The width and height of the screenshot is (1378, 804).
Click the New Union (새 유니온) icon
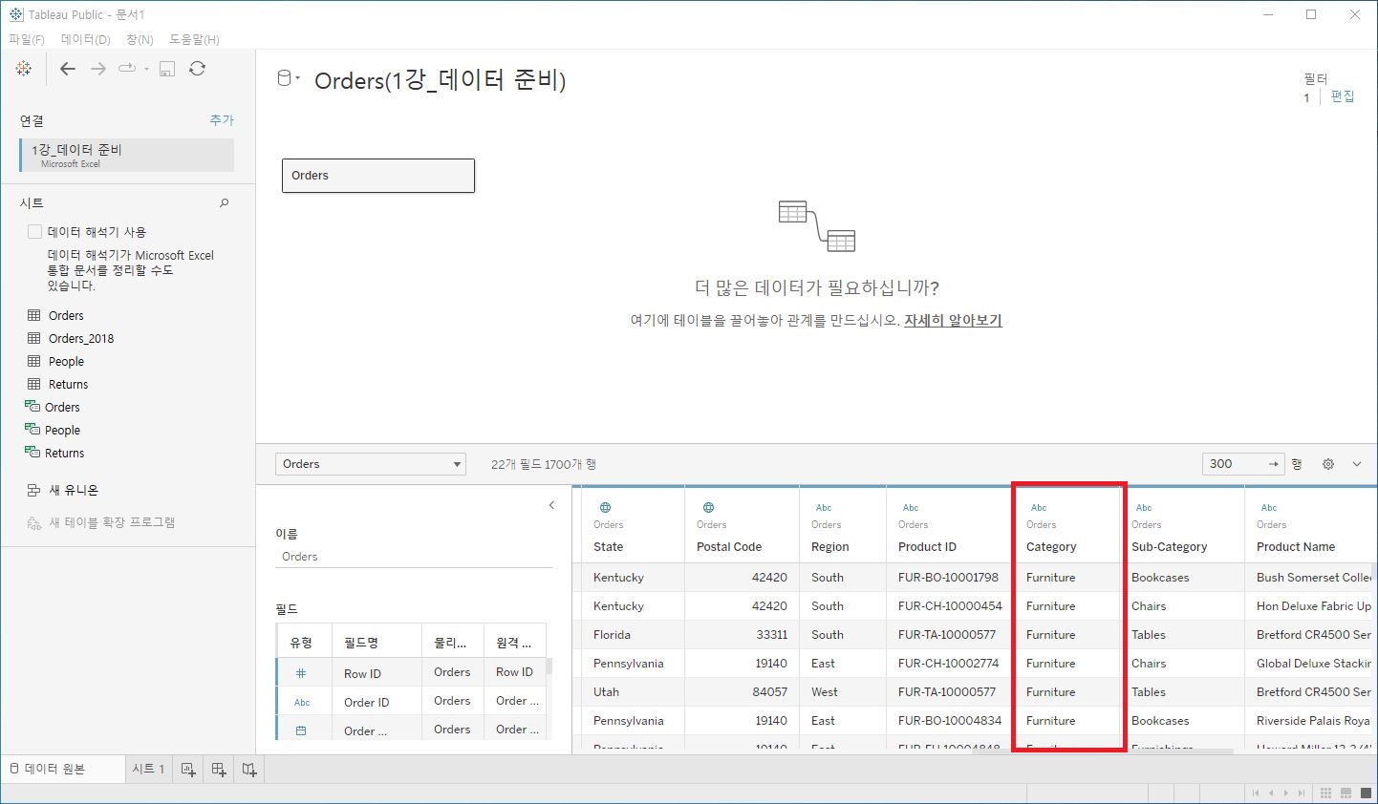pyautogui.click(x=33, y=490)
